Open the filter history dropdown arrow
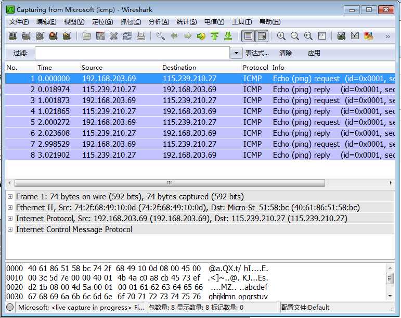 236,53
